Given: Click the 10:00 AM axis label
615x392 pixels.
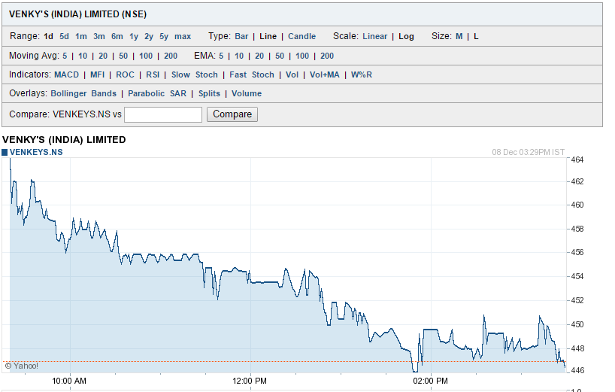Looking at the screenshot, I should tap(69, 381).
